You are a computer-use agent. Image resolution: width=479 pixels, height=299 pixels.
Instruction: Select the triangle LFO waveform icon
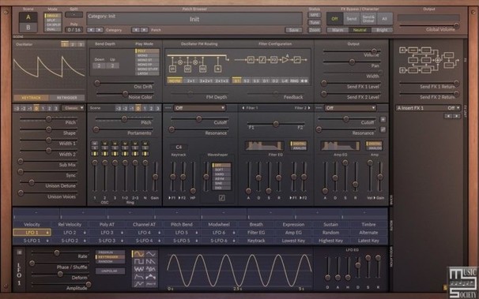pyautogui.click(x=151, y=254)
